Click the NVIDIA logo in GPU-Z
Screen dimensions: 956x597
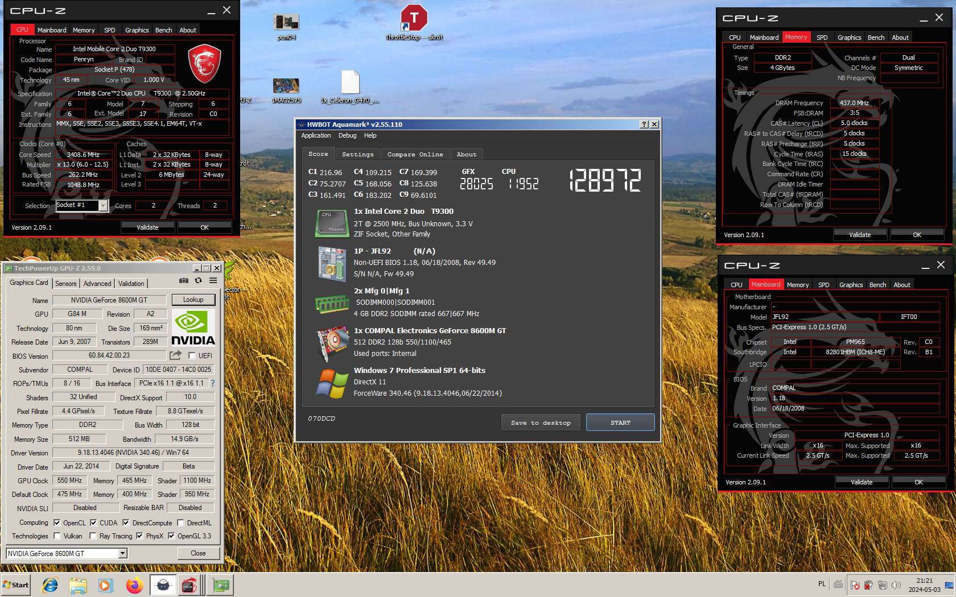[193, 329]
